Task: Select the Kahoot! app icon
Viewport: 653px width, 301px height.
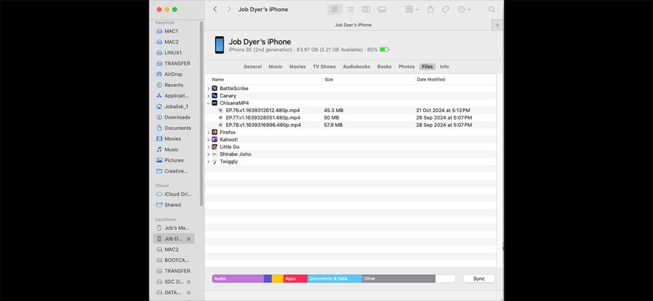Action: pyautogui.click(x=214, y=139)
